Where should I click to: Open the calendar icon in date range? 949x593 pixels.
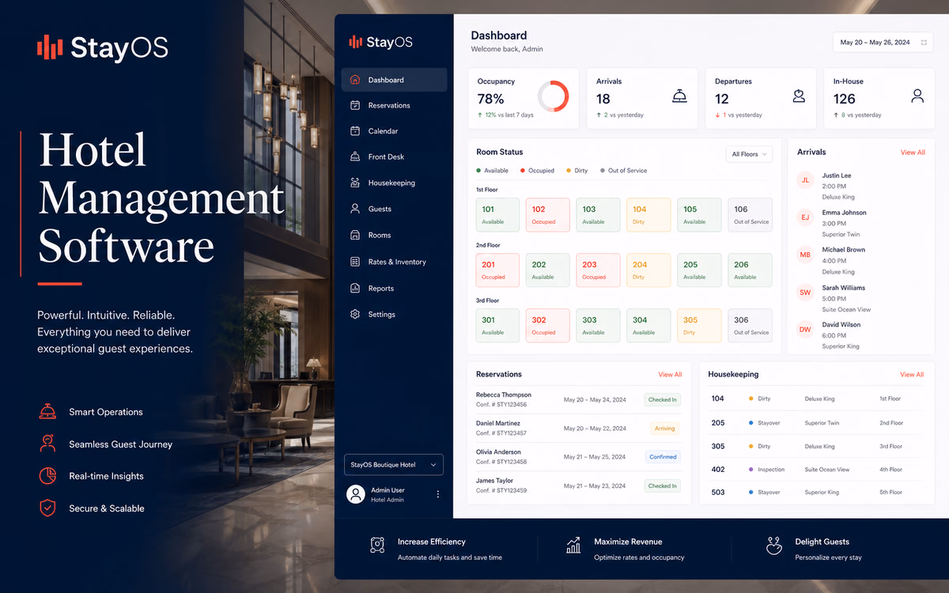tap(924, 43)
